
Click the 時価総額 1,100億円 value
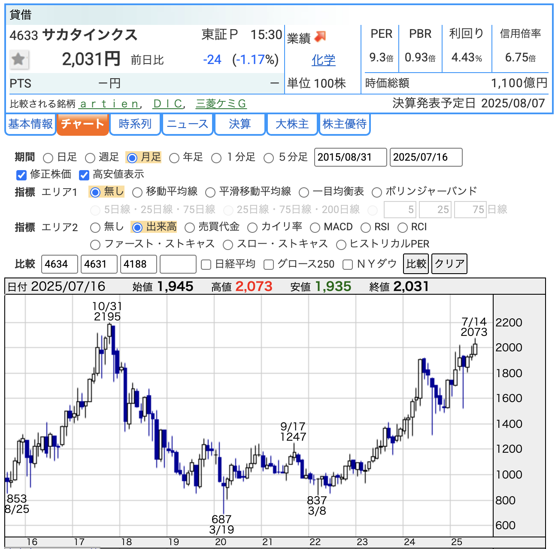(x=519, y=83)
